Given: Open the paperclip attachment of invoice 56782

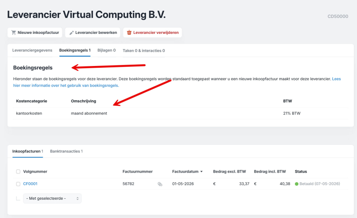Looking at the screenshot, I should [160, 184].
